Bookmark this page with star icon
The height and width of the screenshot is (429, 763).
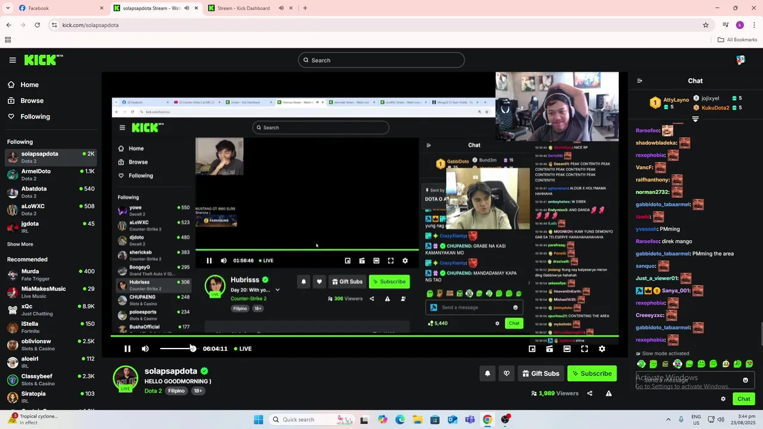tap(706, 25)
